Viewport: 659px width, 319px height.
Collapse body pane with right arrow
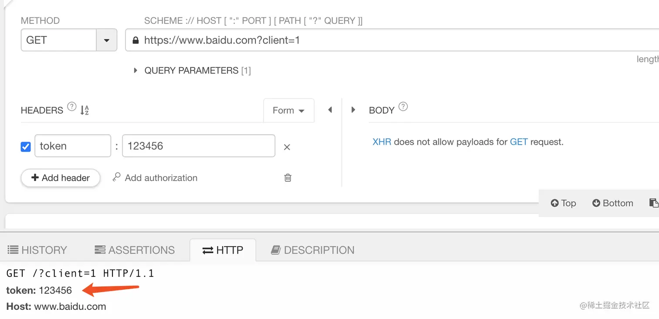(x=353, y=110)
